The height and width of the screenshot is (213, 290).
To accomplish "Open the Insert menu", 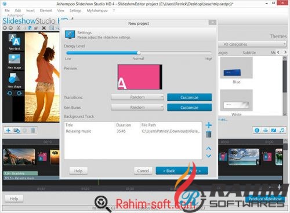I will coord(30,10).
